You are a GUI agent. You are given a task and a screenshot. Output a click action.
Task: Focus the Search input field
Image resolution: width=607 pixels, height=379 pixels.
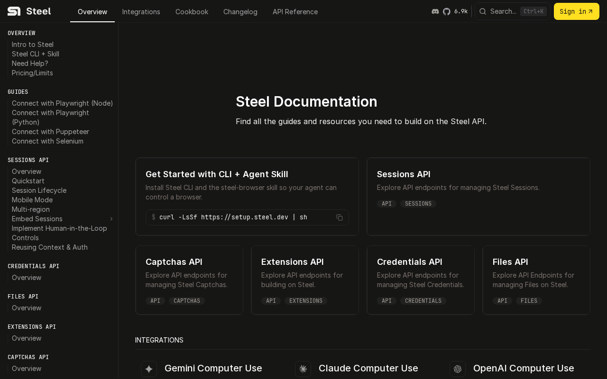[x=503, y=11]
